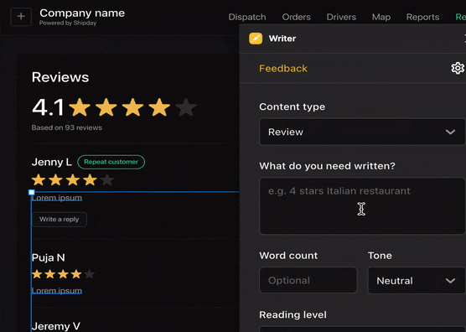The width and height of the screenshot is (466, 332).
Task: Click the Word count Optional input field
Action: [308, 280]
